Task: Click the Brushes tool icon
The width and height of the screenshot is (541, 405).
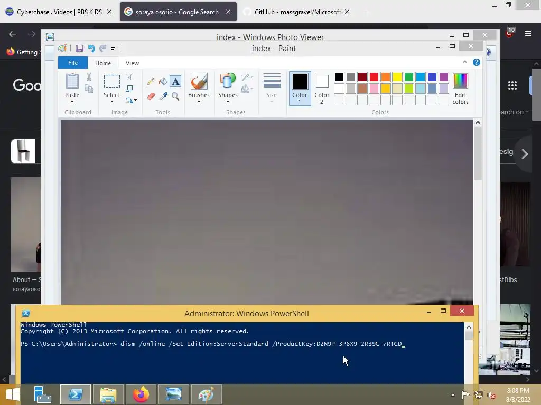Action: click(199, 81)
